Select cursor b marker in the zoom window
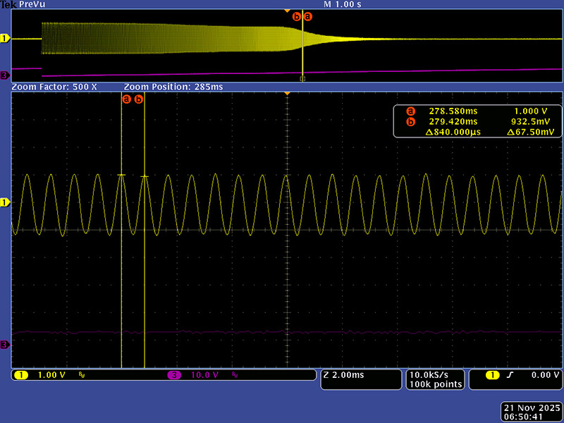 click(x=139, y=99)
